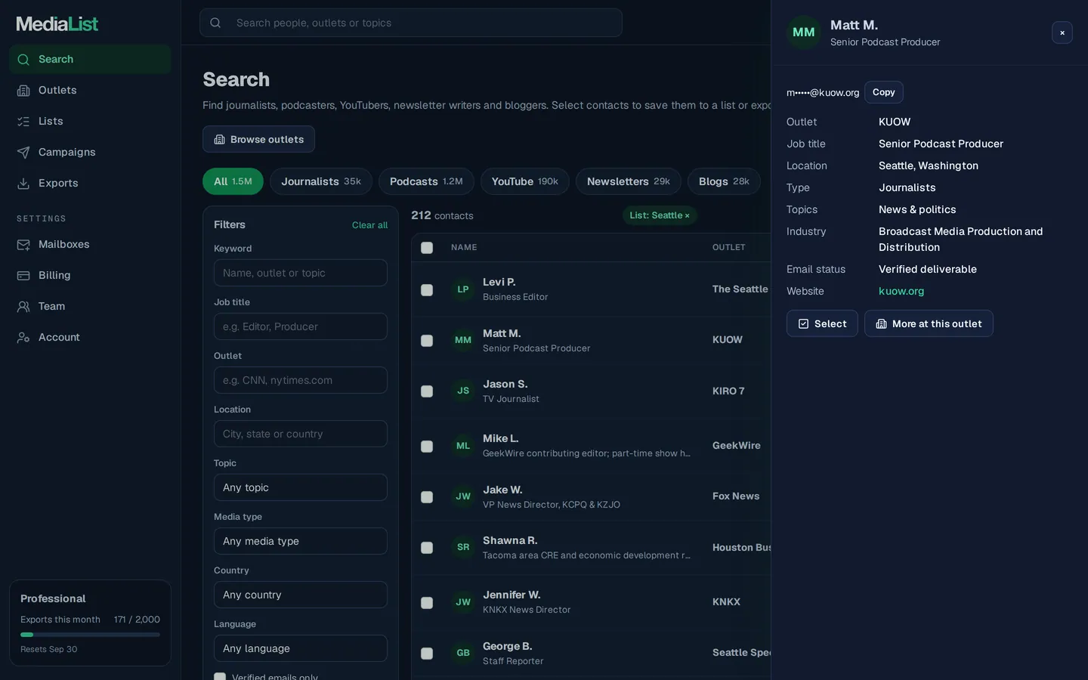Open Team settings
Viewport: 1088px width, 680px height.
[90, 306]
